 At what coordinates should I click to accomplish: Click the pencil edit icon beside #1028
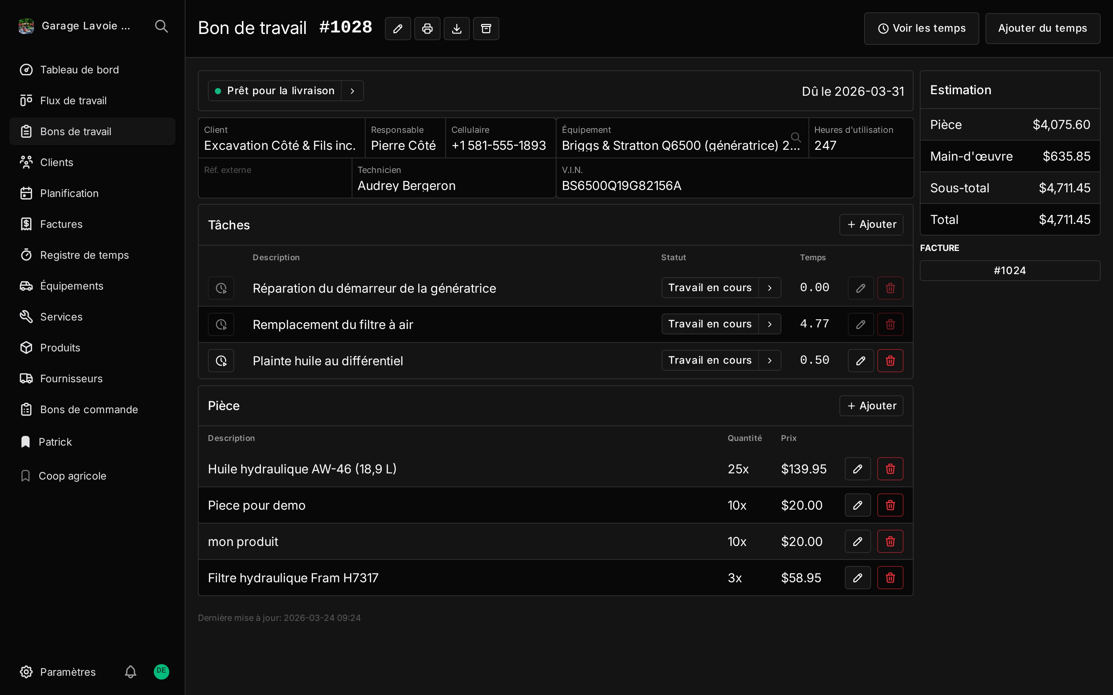[397, 29]
